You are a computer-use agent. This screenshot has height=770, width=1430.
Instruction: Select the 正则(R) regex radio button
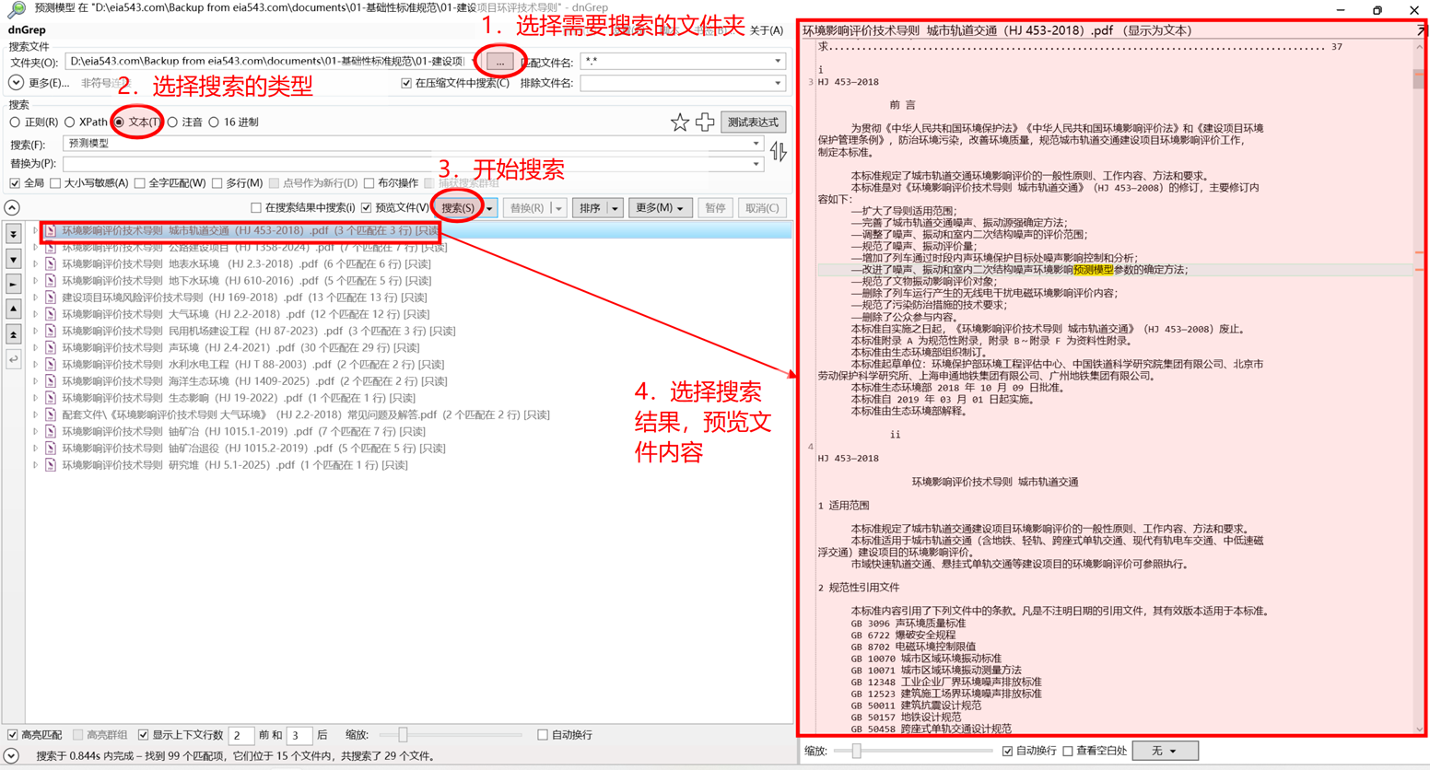coord(15,122)
